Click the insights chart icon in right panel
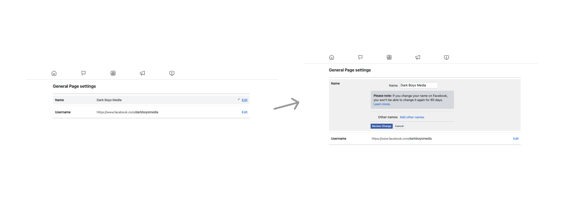Screen dimensions: 564x211 389,57
